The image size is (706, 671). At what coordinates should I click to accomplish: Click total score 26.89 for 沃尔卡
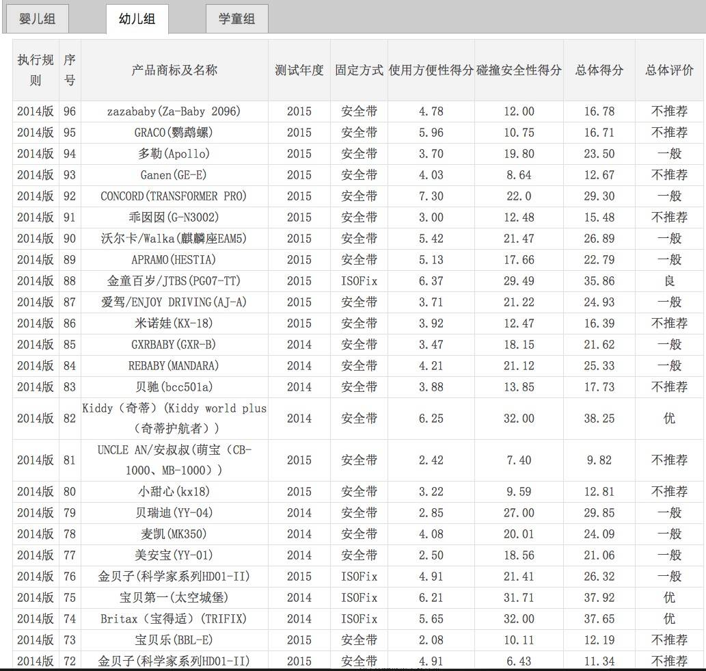pyautogui.click(x=599, y=239)
